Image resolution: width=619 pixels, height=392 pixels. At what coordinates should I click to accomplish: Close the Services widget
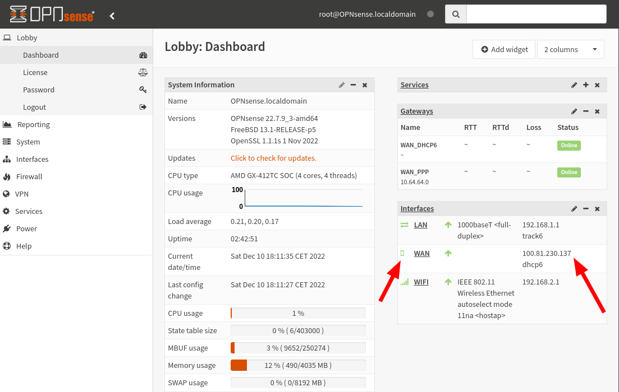pos(597,85)
